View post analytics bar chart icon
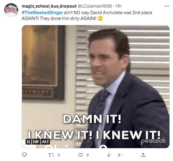173x161 pixels. coord(109,155)
